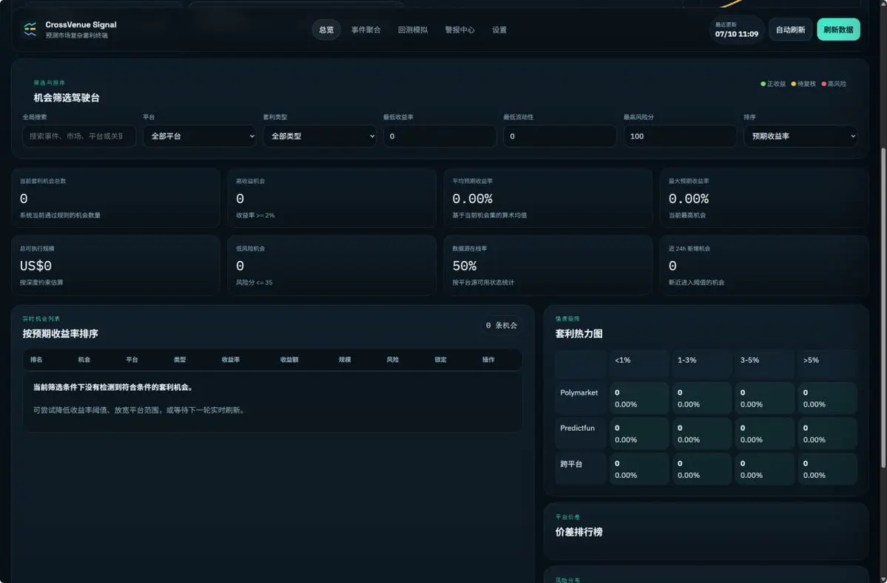Sort by the 排名 column header
This screenshot has height=583, width=887.
pyautogui.click(x=36, y=360)
